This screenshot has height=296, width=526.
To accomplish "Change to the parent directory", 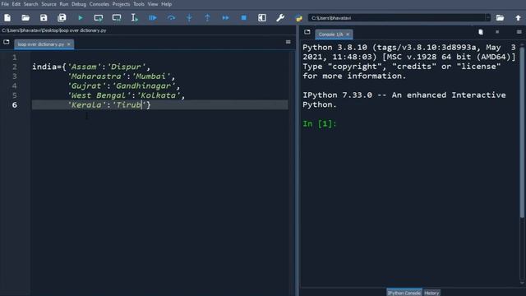I will coord(518,18).
